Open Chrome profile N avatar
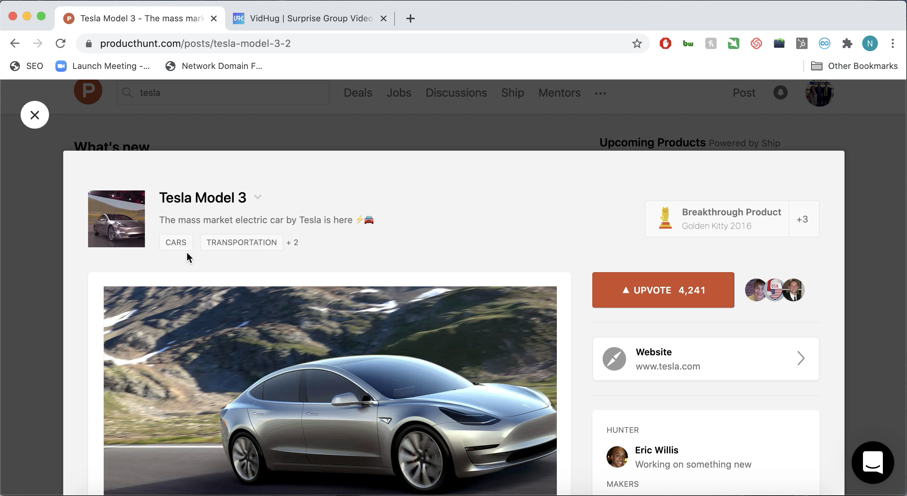The image size is (907, 496). (870, 43)
